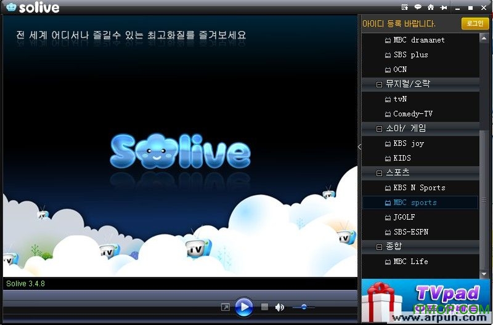Image resolution: width=493 pixels, height=325 pixels.
Task: Click the TV icon beside KBS N Sports
Action: click(x=388, y=188)
